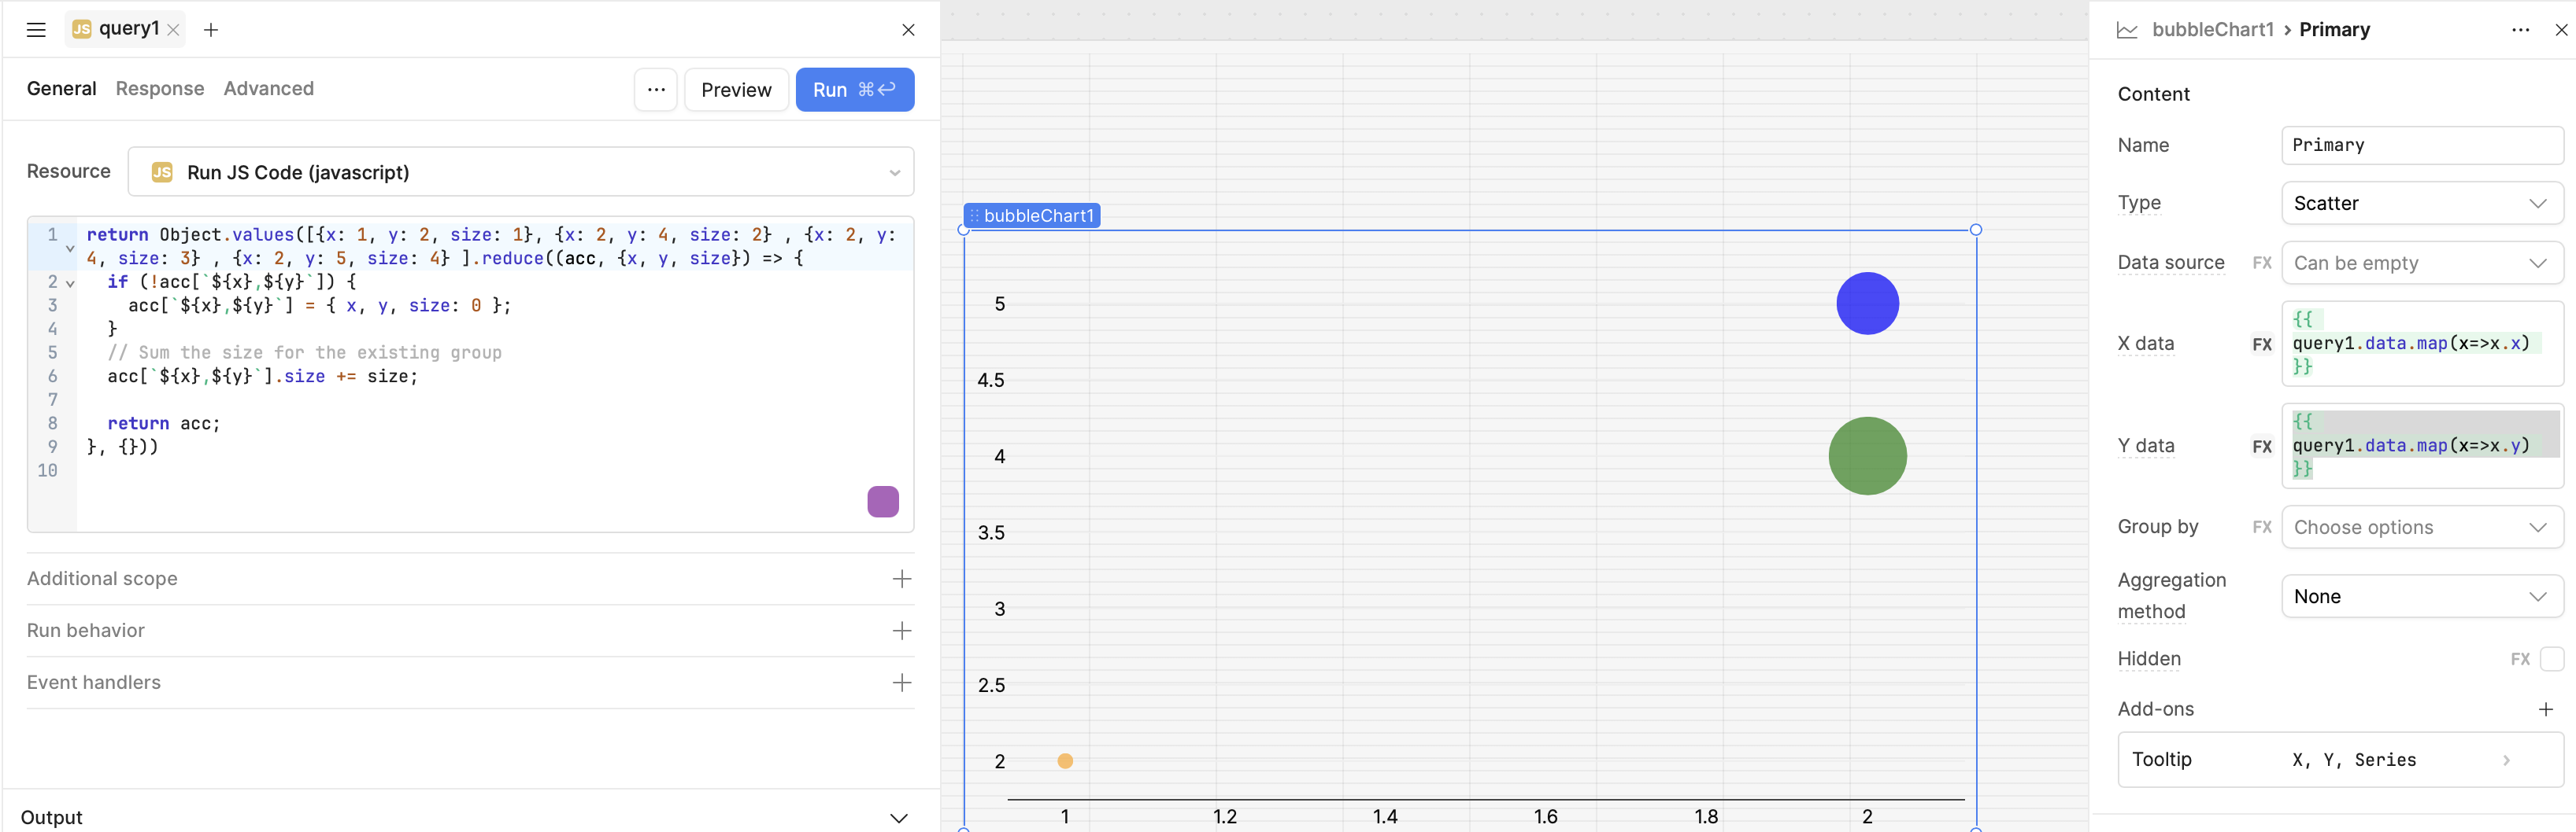Viewport: 2576px width, 832px height.
Task: Click the blue bubble at y 5
Action: [x=1867, y=304]
